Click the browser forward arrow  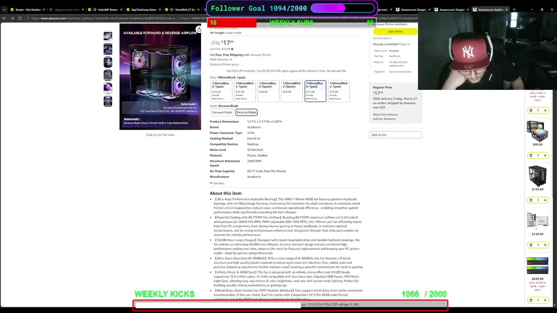(x=12, y=18)
